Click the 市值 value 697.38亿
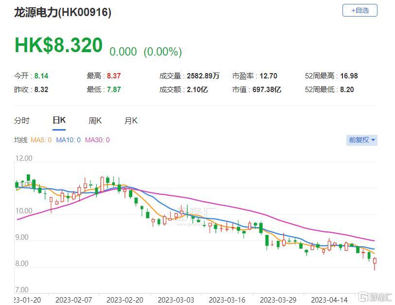Image resolution: width=395 pixels, height=305 pixels. pyautogui.click(x=267, y=90)
